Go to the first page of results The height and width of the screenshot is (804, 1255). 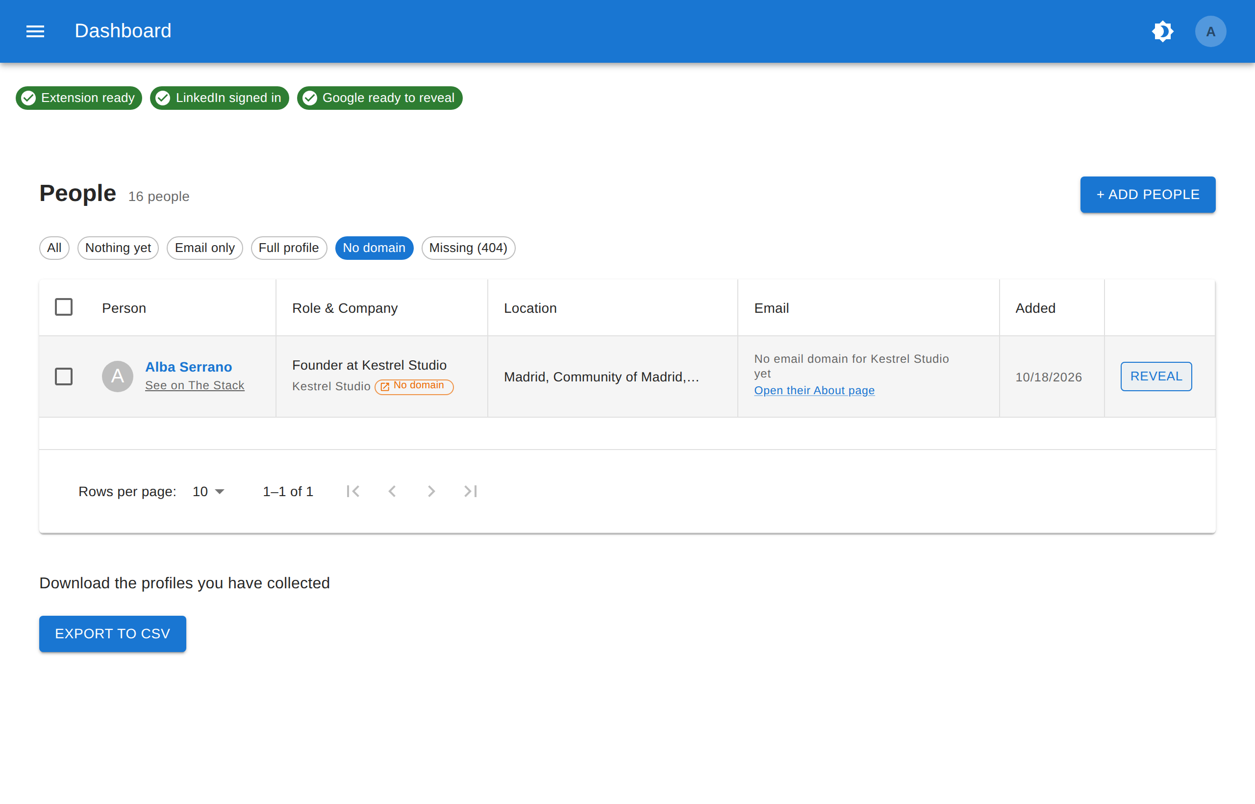pyautogui.click(x=353, y=491)
